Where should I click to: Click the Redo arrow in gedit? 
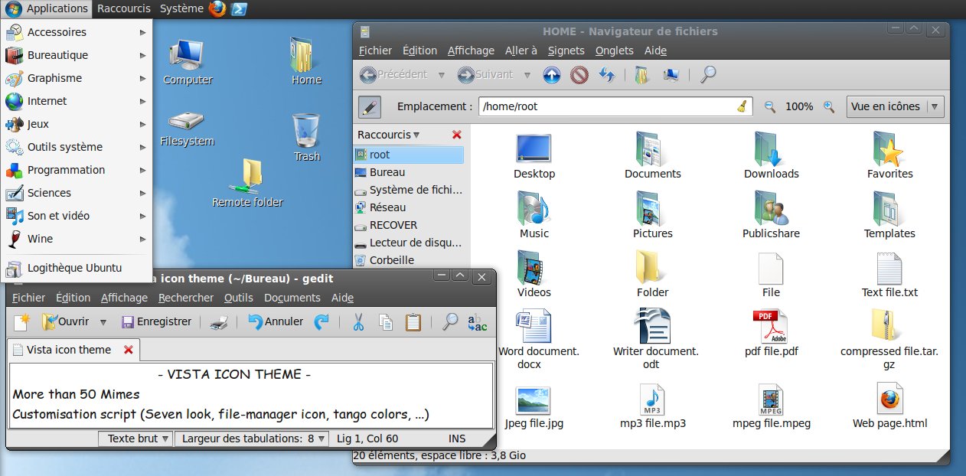tap(322, 322)
